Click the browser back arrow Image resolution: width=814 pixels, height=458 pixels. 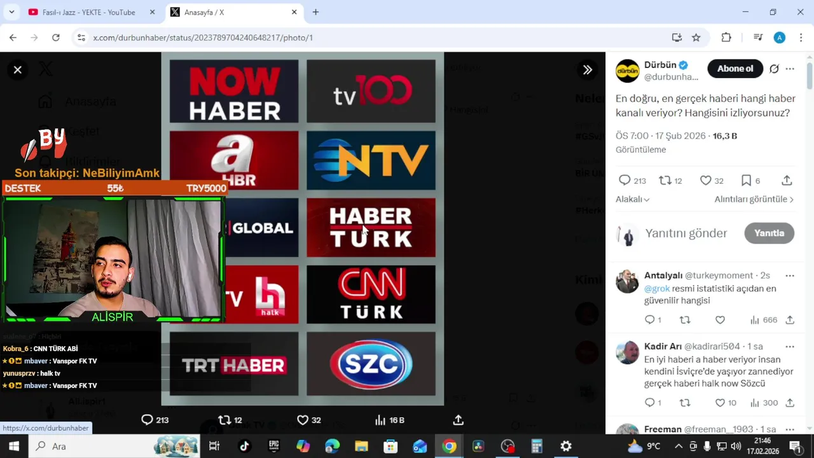(x=13, y=38)
